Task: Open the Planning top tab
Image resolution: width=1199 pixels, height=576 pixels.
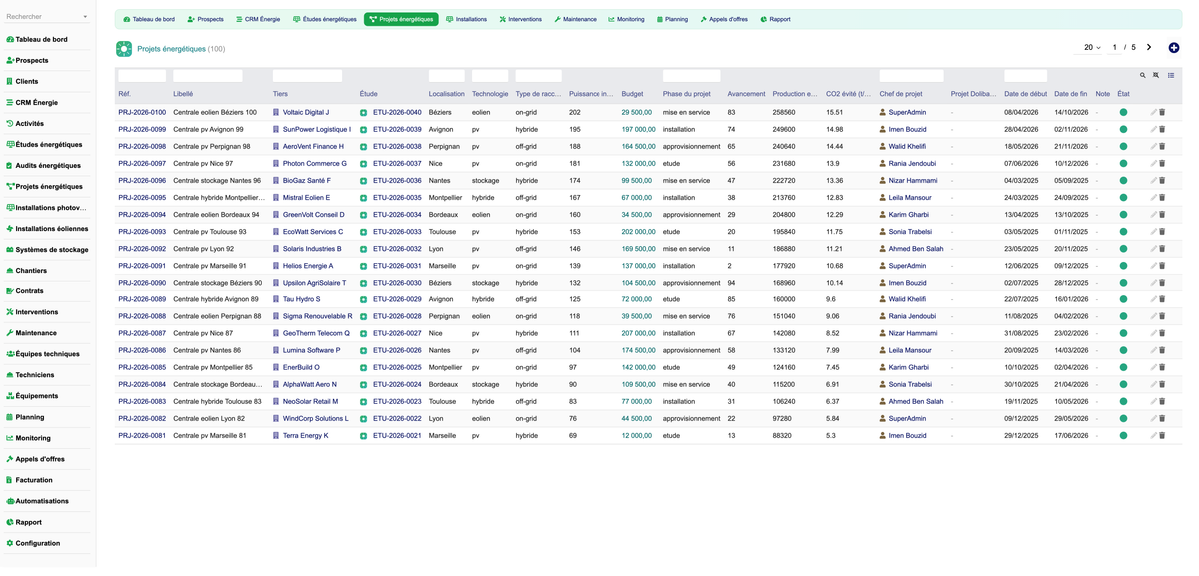Action: click(x=672, y=19)
